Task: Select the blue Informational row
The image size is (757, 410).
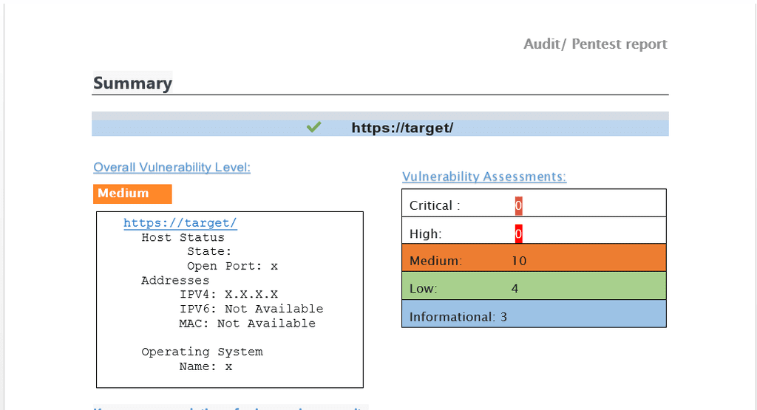Action: tap(534, 316)
